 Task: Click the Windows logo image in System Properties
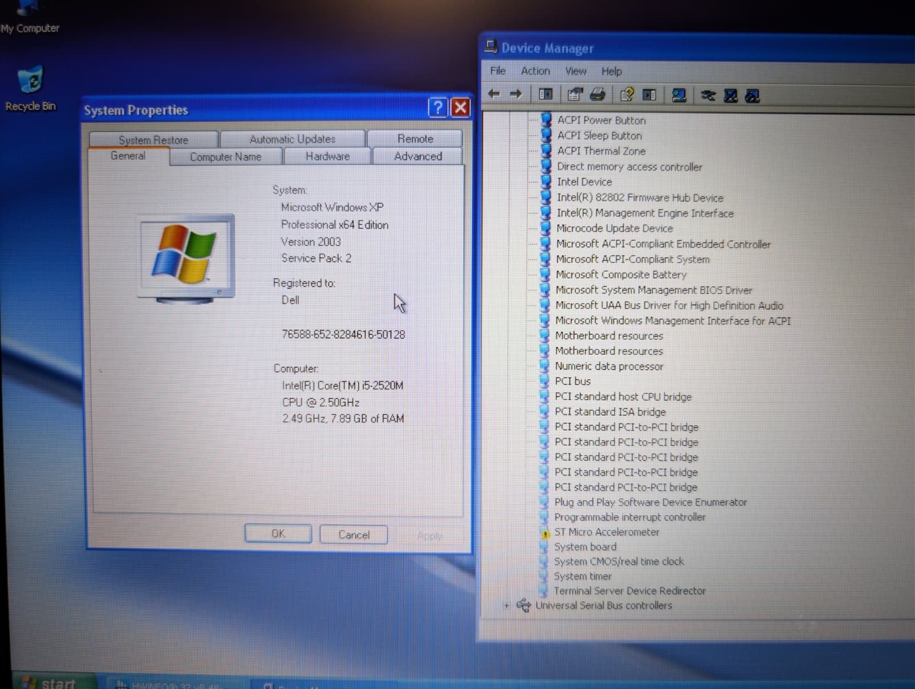point(186,258)
